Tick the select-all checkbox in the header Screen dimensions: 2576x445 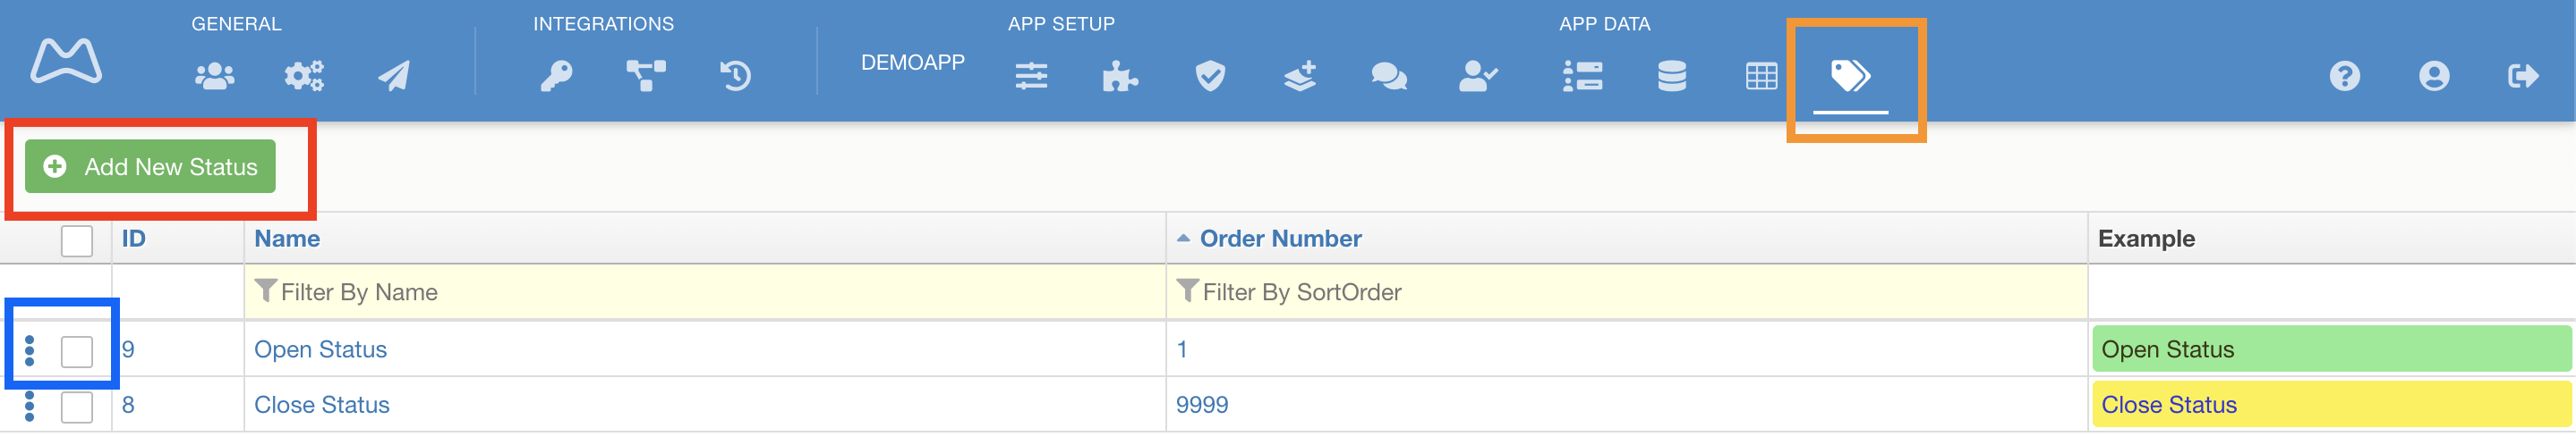77,240
